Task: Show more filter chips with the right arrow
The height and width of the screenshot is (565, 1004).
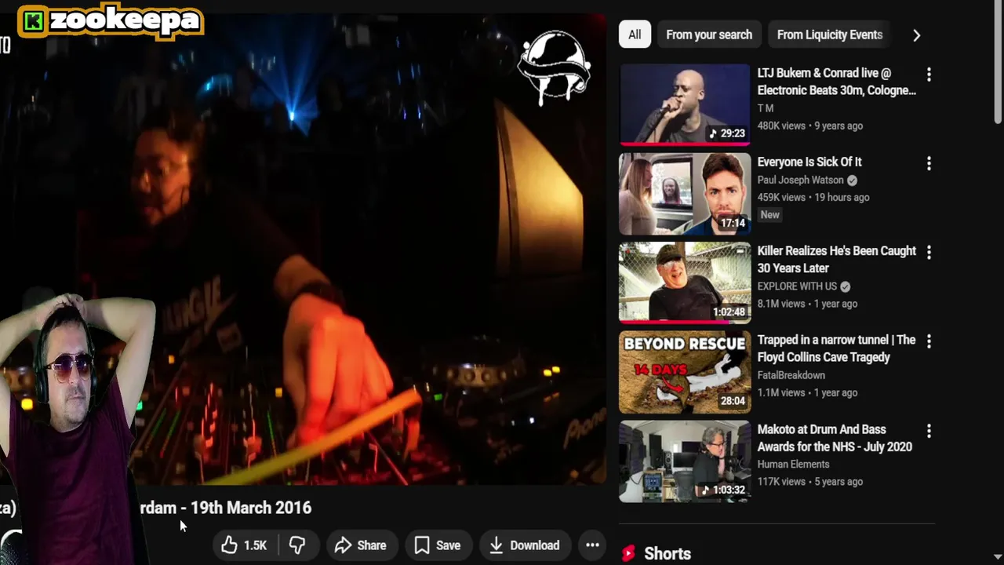Action: pyautogui.click(x=916, y=35)
